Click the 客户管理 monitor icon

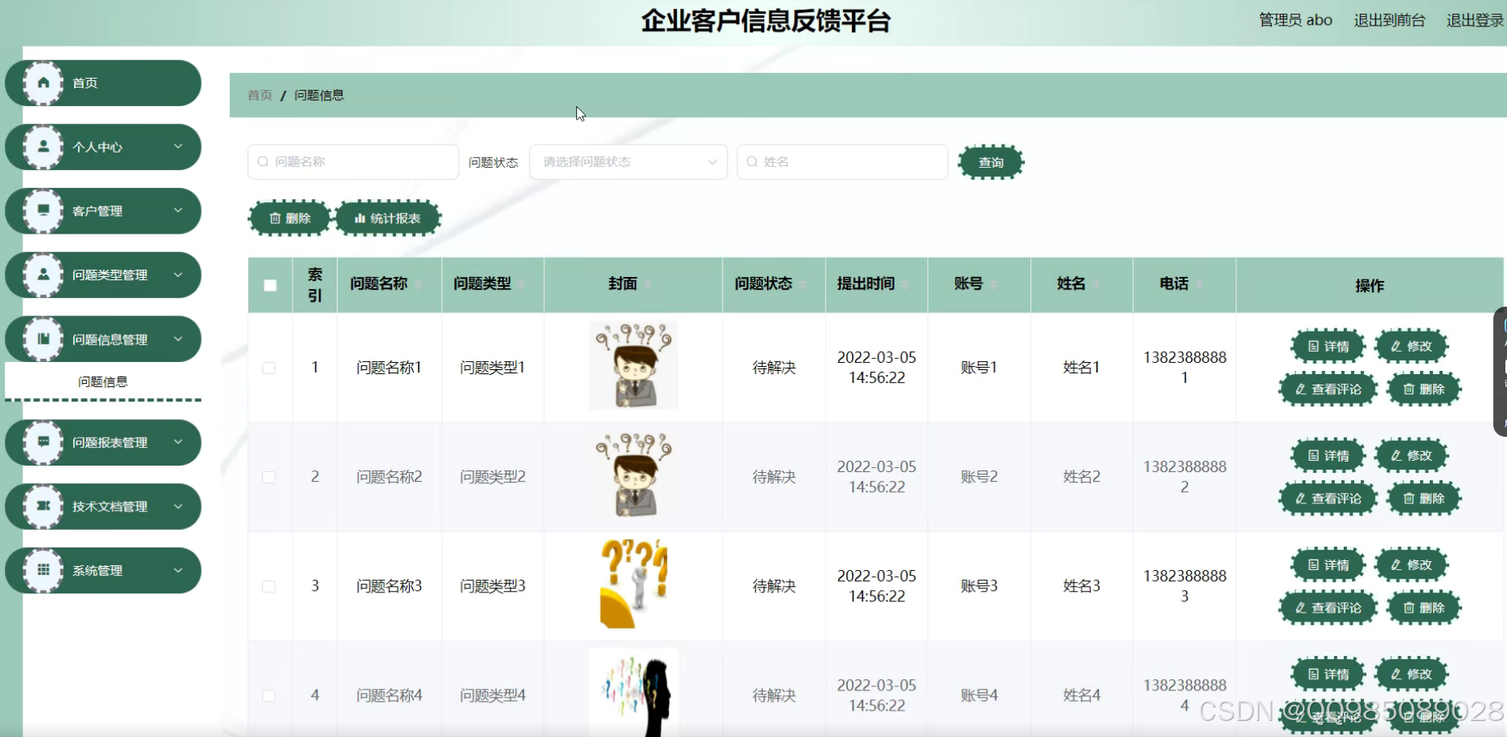pos(43,210)
